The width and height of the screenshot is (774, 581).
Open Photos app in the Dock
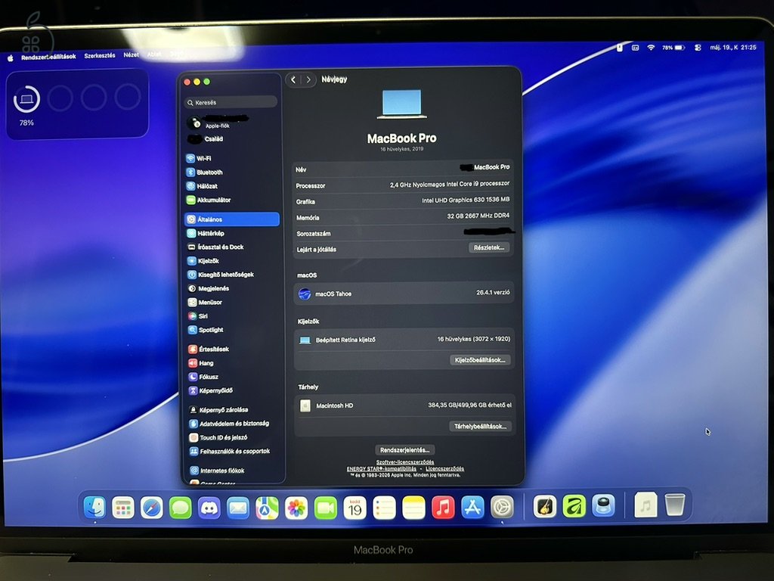coord(296,508)
